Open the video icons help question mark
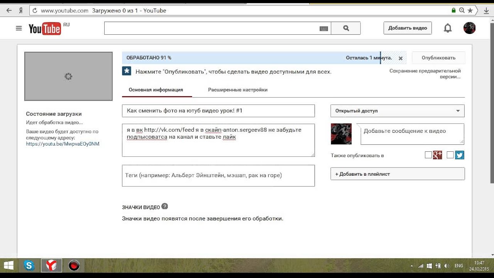Screen dimensions: 494x278 pyautogui.click(x=165, y=206)
